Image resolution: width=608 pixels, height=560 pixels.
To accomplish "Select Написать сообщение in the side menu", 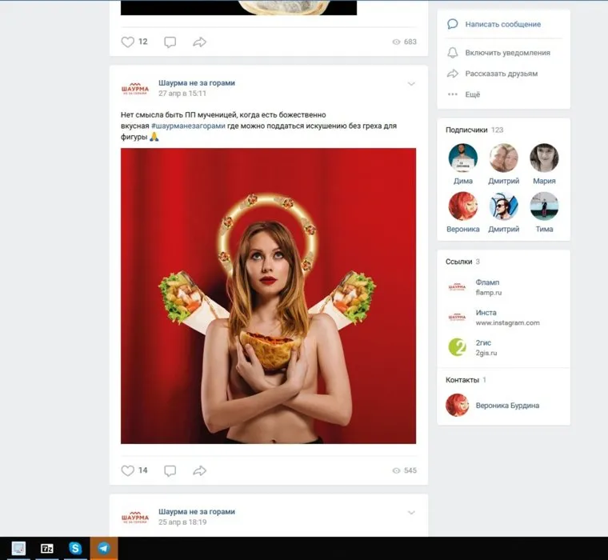I will click(503, 24).
